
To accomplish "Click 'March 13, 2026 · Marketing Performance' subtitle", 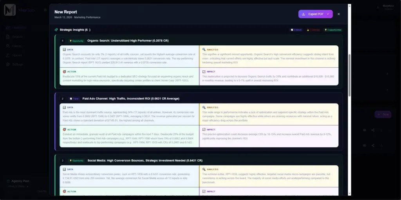I will click(77, 17).
